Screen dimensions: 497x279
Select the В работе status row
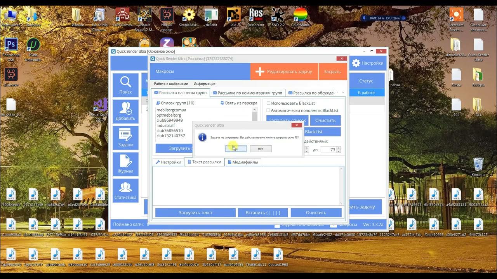tap(366, 93)
